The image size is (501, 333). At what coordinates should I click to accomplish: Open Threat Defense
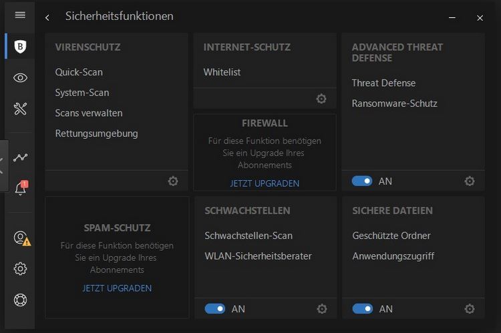point(383,83)
